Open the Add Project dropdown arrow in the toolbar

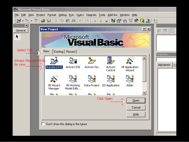pyautogui.click(x=23, y=21)
